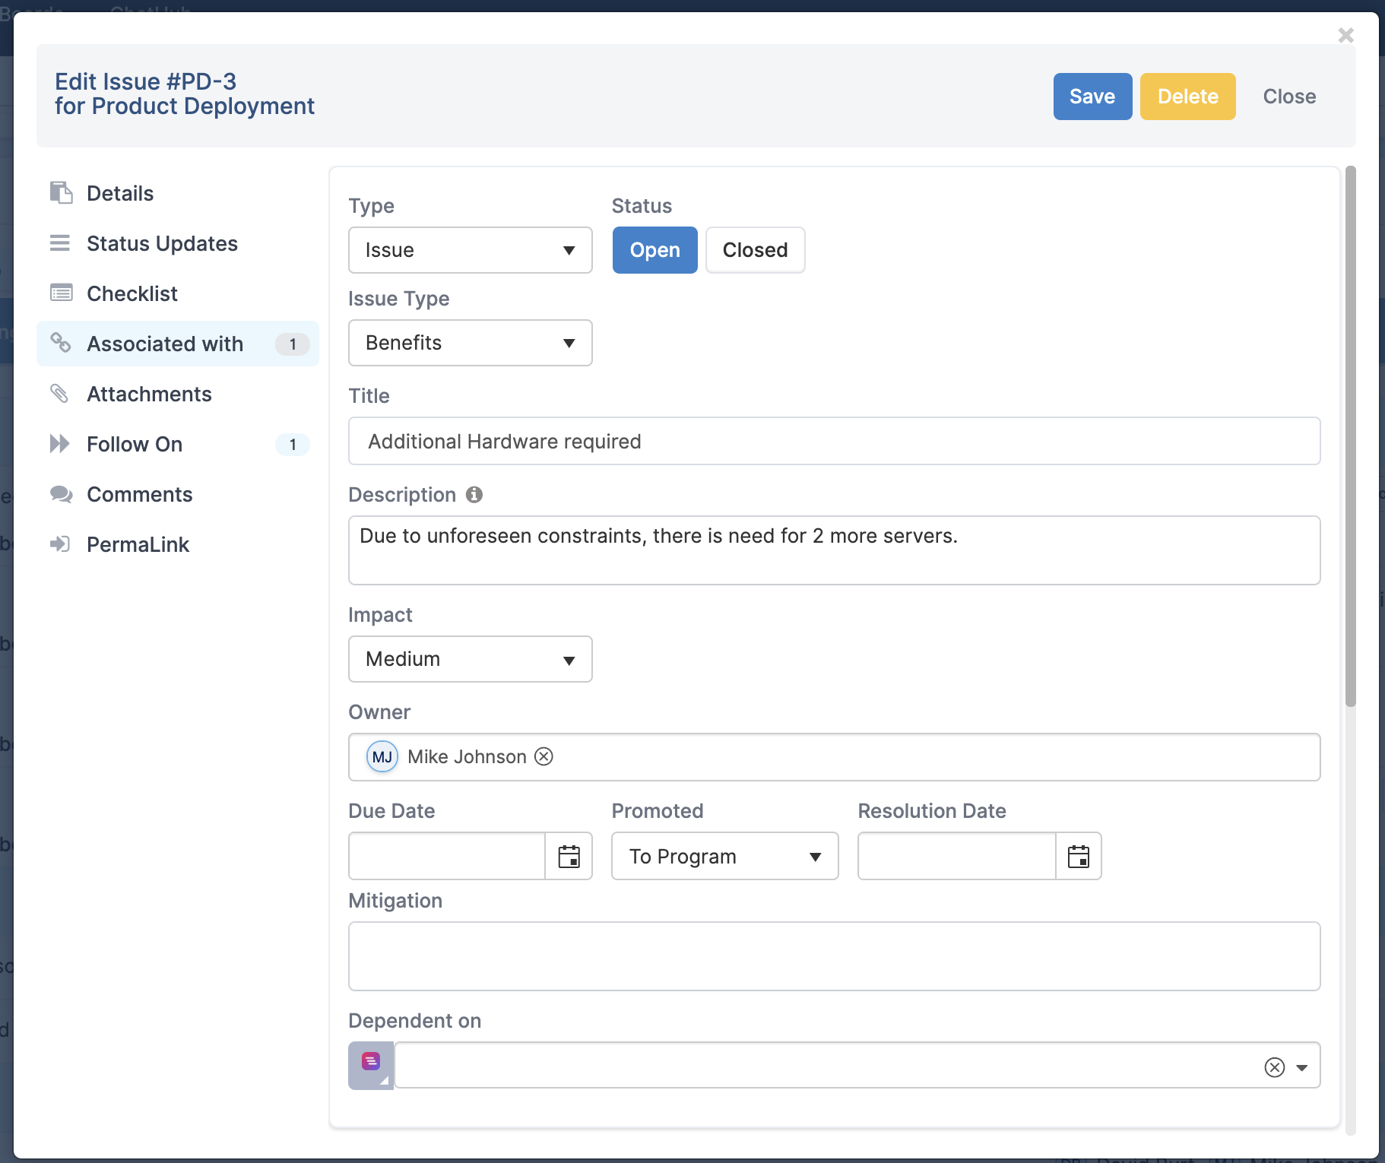
Task: Click the Owner field
Action: click(x=835, y=757)
